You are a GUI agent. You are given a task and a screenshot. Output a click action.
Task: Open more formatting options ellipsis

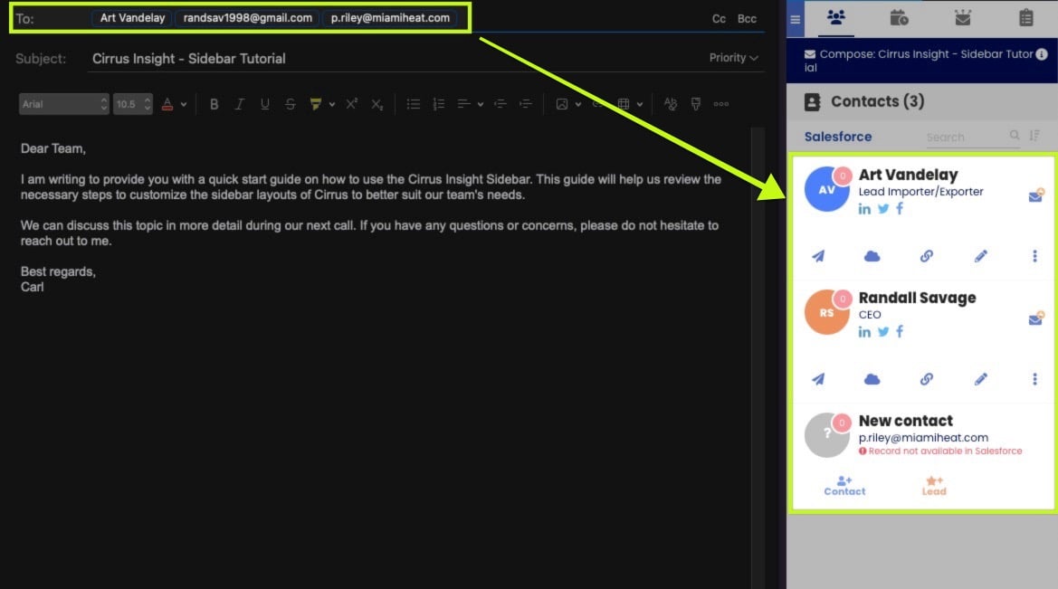[720, 104]
